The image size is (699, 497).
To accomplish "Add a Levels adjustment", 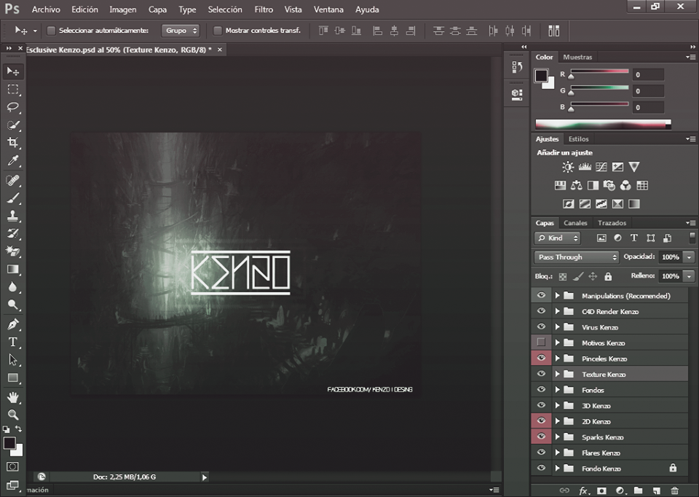I will pyautogui.click(x=585, y=167).
